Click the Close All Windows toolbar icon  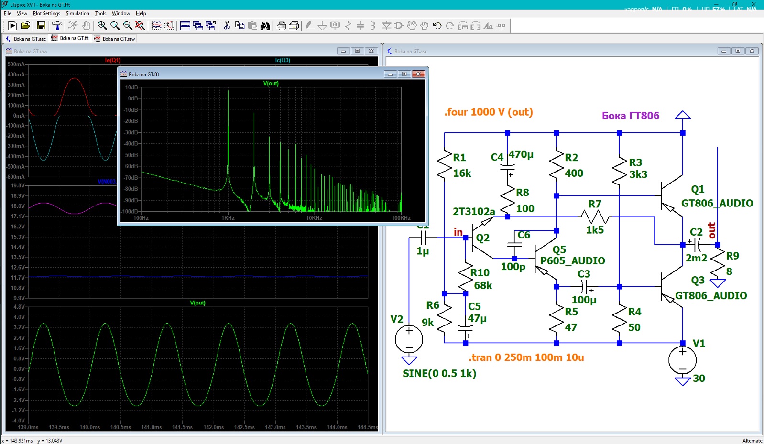211,26
